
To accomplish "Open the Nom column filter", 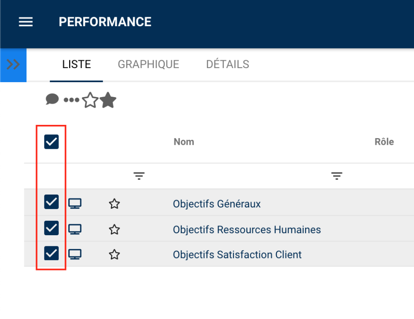I will point(139,176).
